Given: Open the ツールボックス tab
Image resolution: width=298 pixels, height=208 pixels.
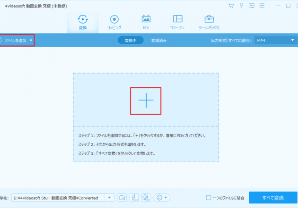Looking at the screenshot, I should (209, 22).
